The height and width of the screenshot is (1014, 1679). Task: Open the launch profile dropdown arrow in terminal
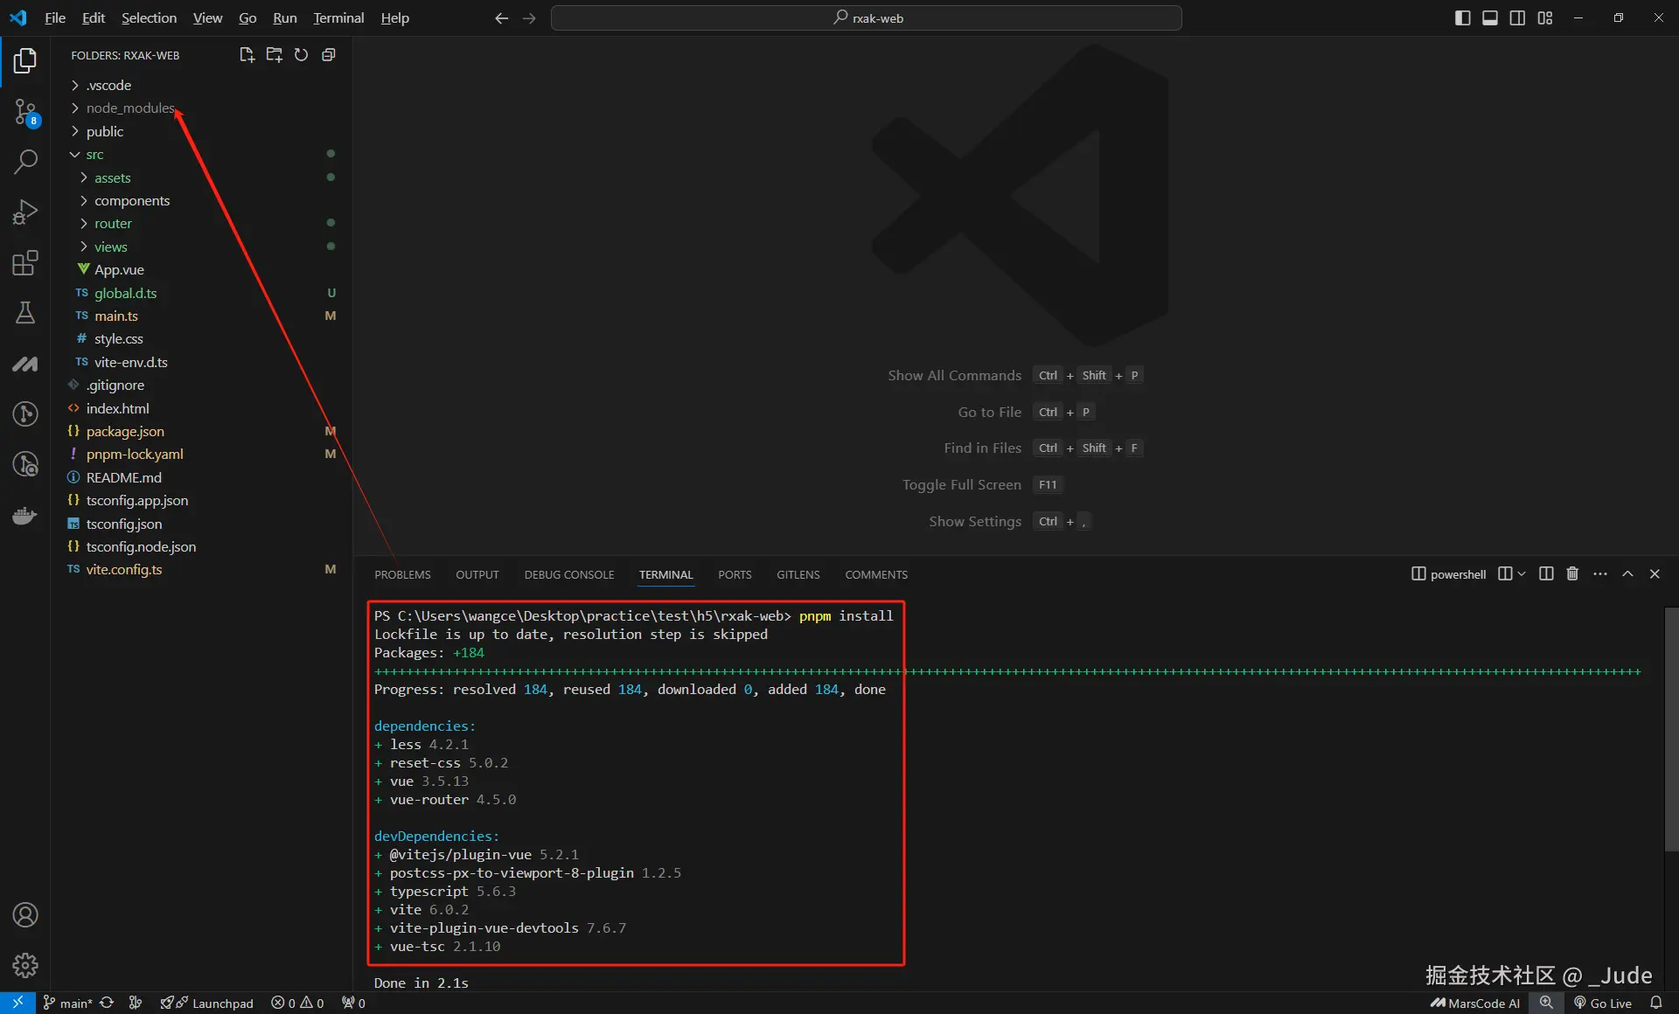[1522, 574]
